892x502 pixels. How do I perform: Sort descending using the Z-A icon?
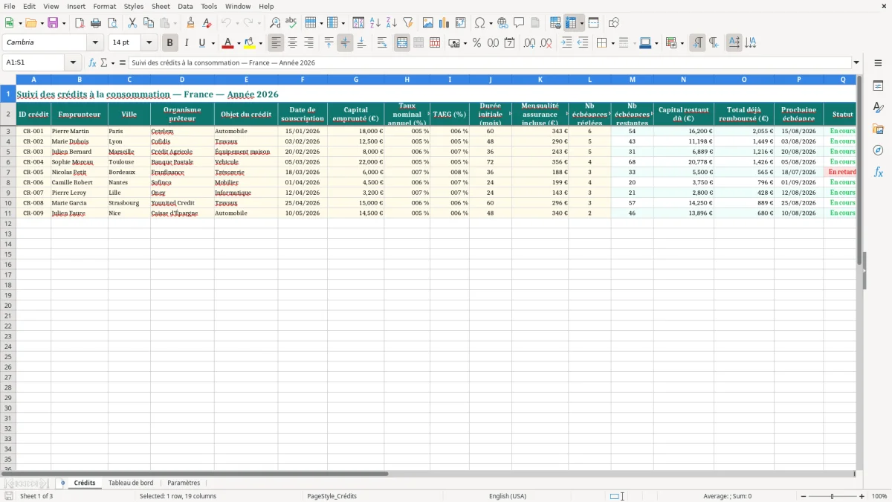391,23
